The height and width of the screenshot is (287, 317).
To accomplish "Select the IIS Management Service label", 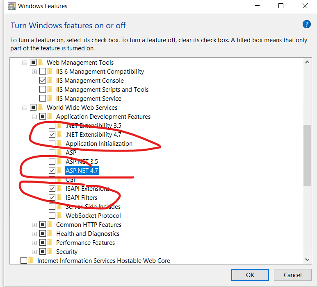I will (x=89, y=99).
